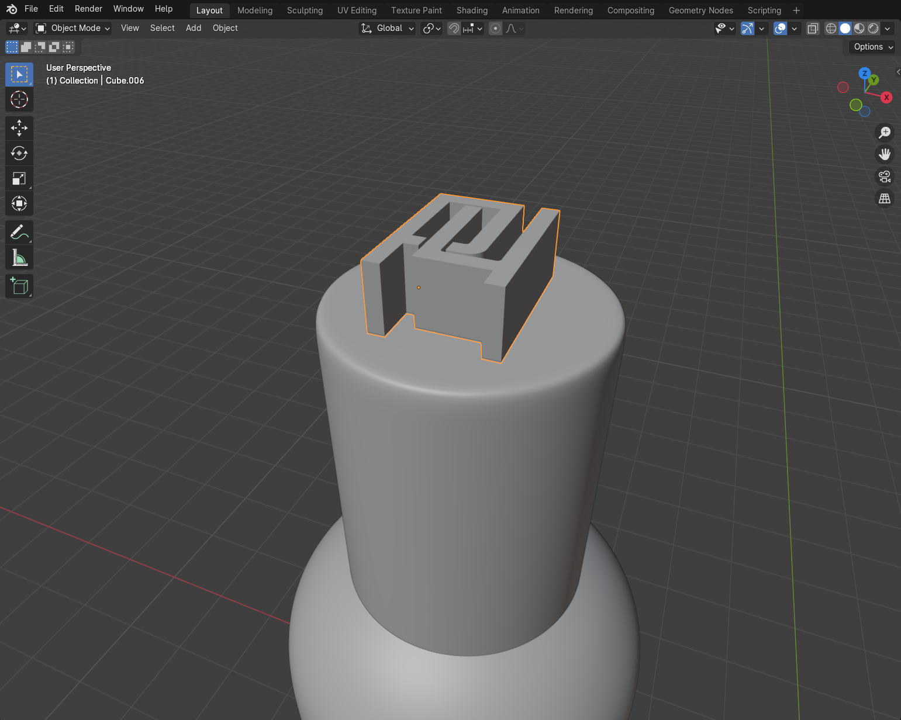Switch to wireframe shading
The height and width of the screenshot is (720, 901).
831,28
